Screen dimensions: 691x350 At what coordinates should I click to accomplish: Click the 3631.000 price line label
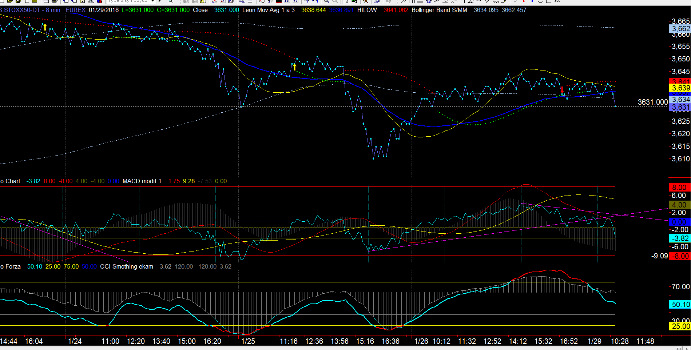pos(653,102)
